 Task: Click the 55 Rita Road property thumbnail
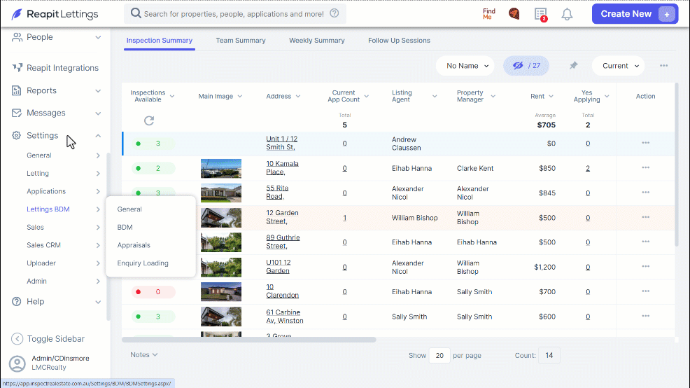(221, 193)
